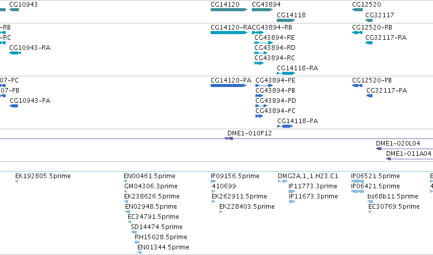Click the CG14118 gene label
Viewport: 433px width, 255px height.
coord(292,15)
